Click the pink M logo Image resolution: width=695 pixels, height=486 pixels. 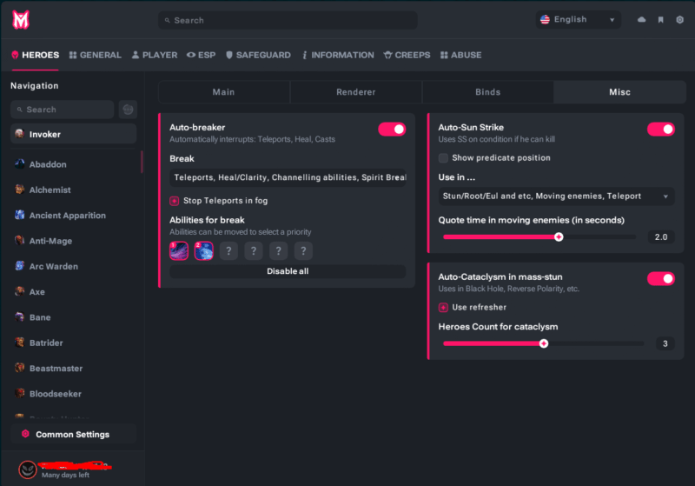(21, 20)
